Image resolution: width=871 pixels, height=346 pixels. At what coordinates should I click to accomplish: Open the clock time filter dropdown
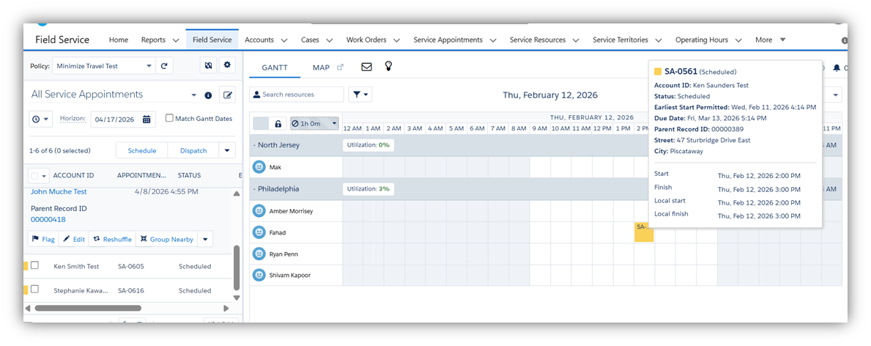40,119
